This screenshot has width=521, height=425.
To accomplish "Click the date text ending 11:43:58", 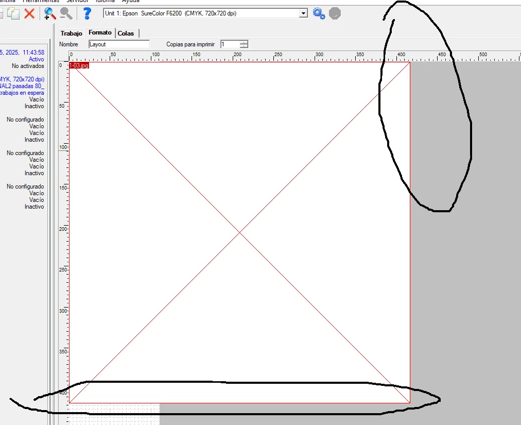I will pos(22,52).
